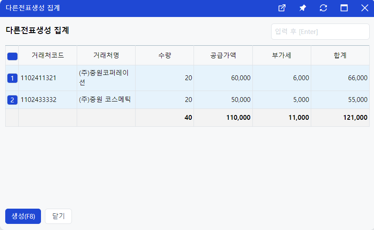The width and height of the screenshot is (374, 230).
Task: Click the total 66,000 cell
Action: (340, 78)
